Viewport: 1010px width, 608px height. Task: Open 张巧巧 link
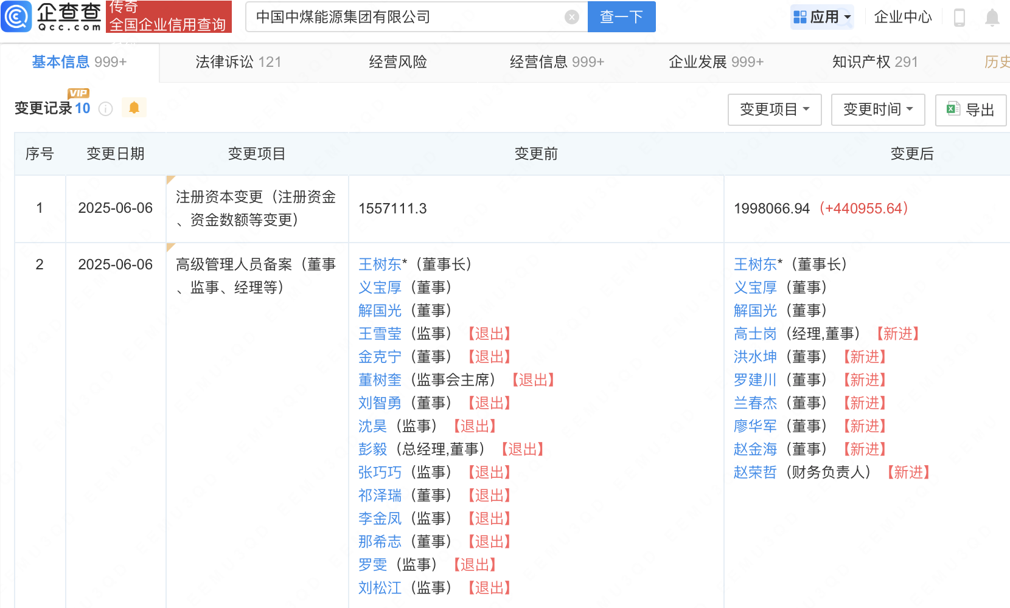click(380, 472)
